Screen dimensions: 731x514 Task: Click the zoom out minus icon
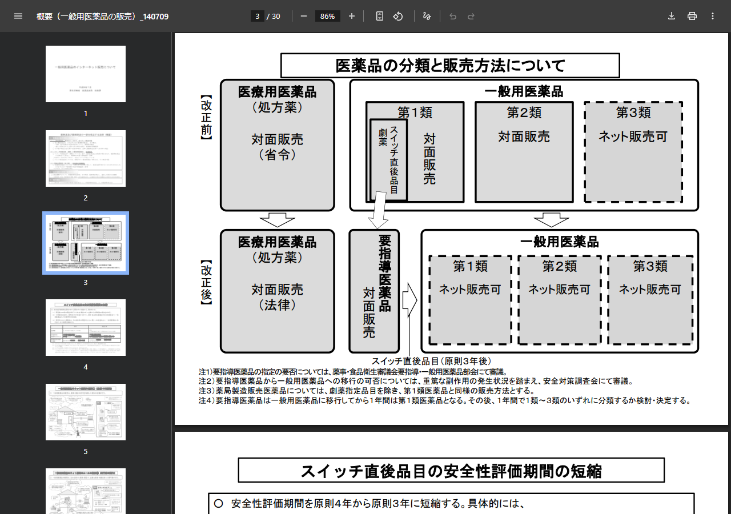click(x=304, y=16)
